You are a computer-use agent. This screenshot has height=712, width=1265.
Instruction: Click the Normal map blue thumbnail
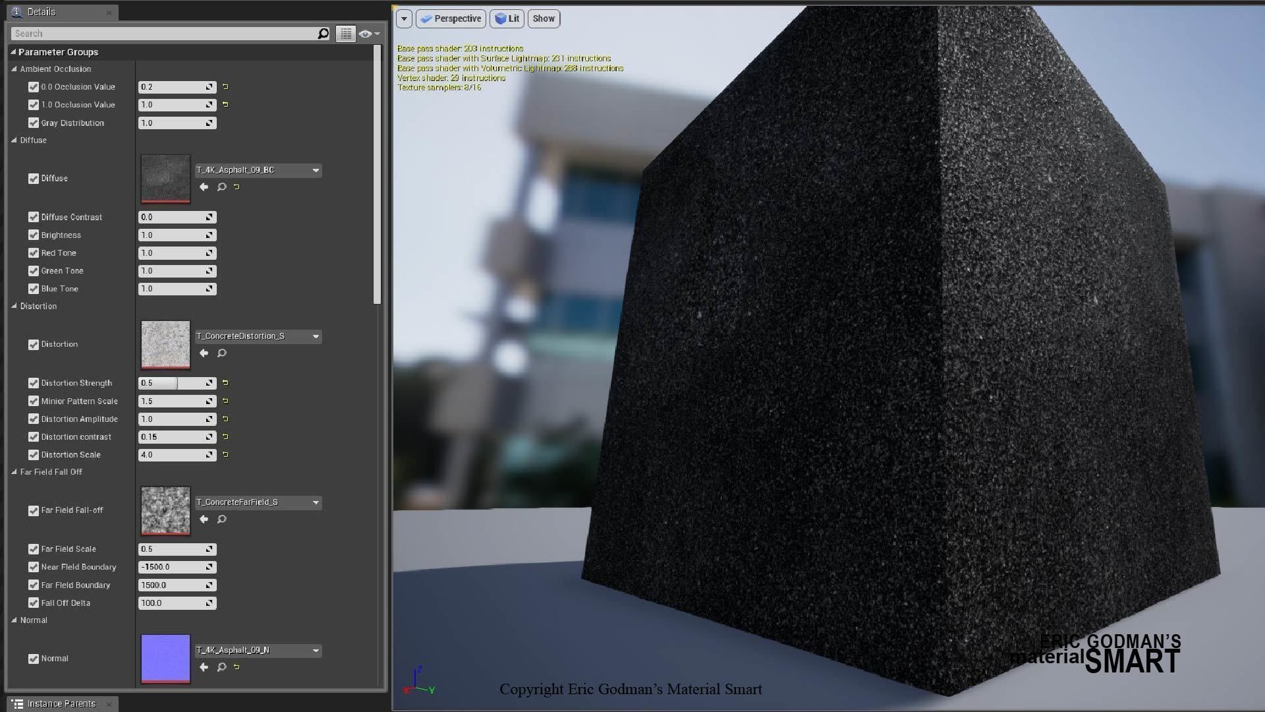pyautogui.click(x=165, y=659)
